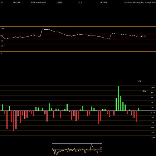156x156 pixels.
Task: Click the -20 label on MR axis
Action: 152,118
